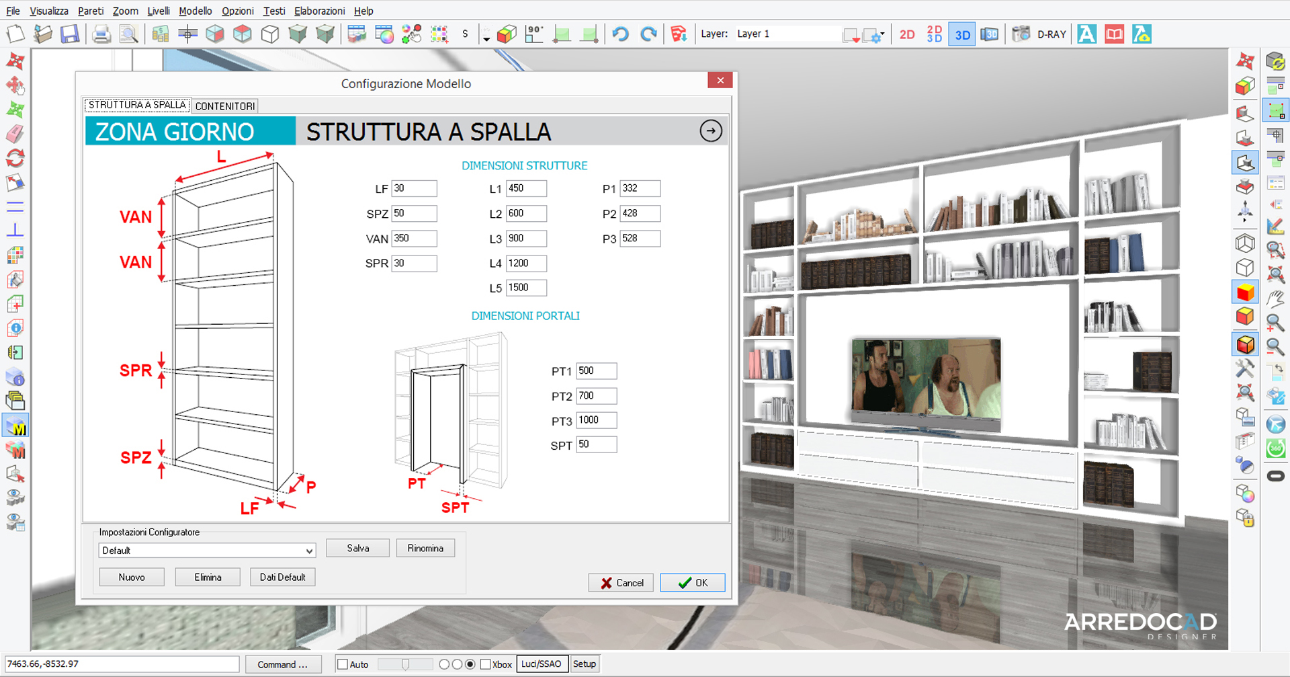This screenshot has width=1290, height=677.
Task: Enable the Auto checkbox
Action: (x=343, y=664)
